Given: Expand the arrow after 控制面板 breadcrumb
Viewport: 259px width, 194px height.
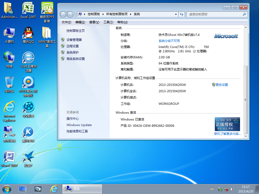Looking at the screenshot, I should 103,14.
